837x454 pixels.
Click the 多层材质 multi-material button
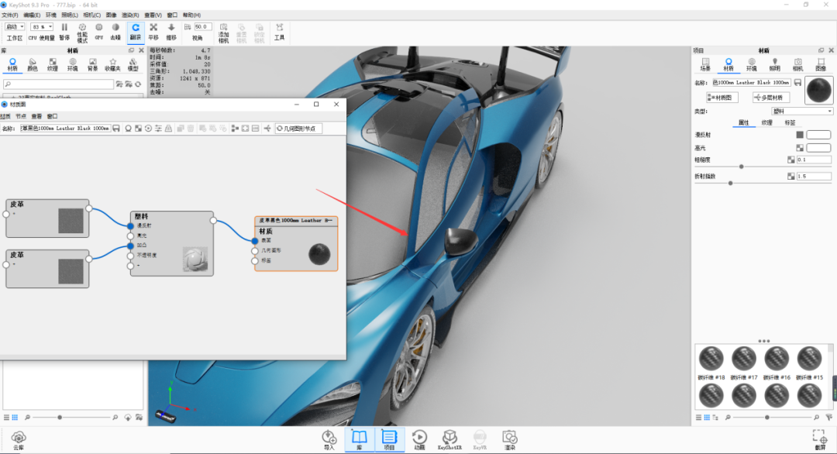tap(771, 98)
